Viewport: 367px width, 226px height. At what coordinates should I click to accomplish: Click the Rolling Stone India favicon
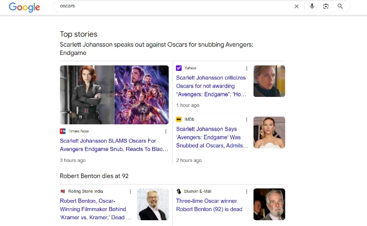63,191
